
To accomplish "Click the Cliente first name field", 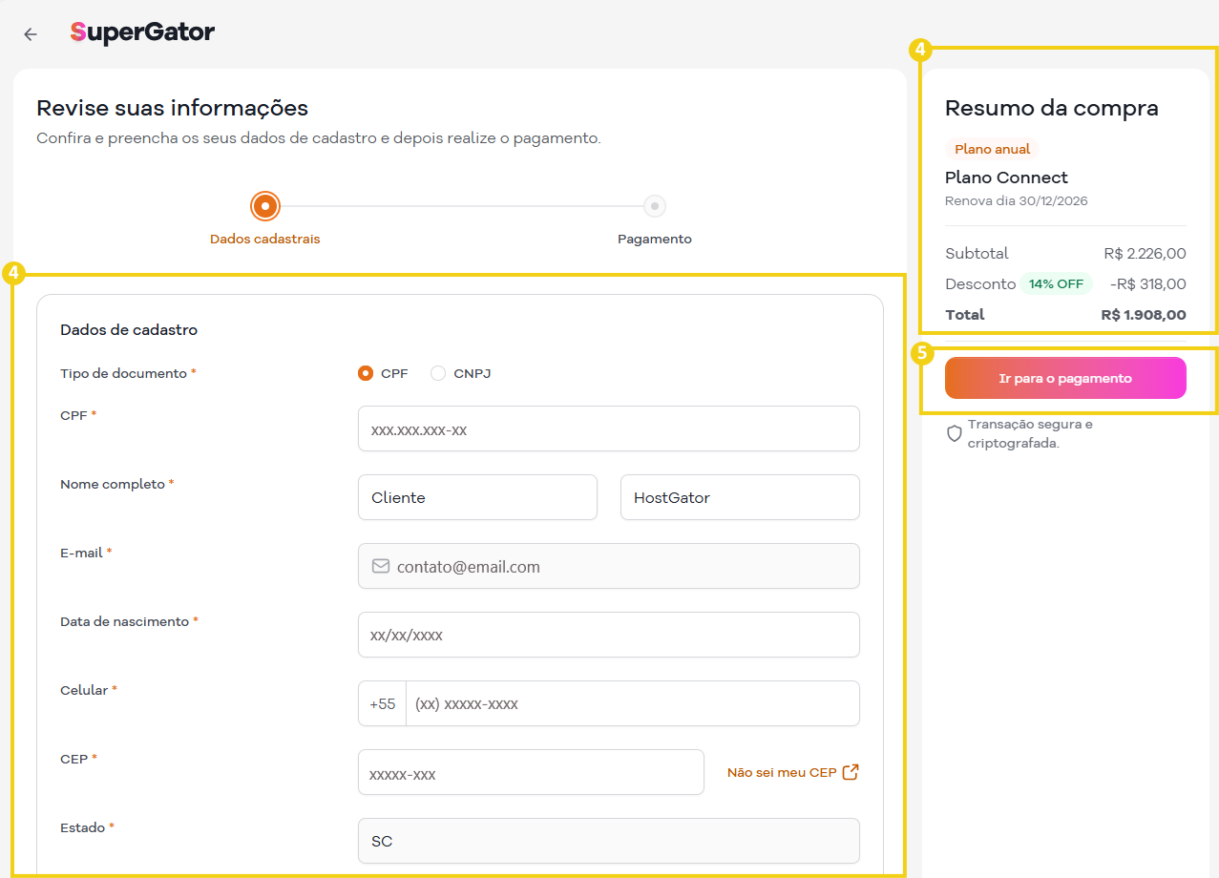I will tap(477, 496).
